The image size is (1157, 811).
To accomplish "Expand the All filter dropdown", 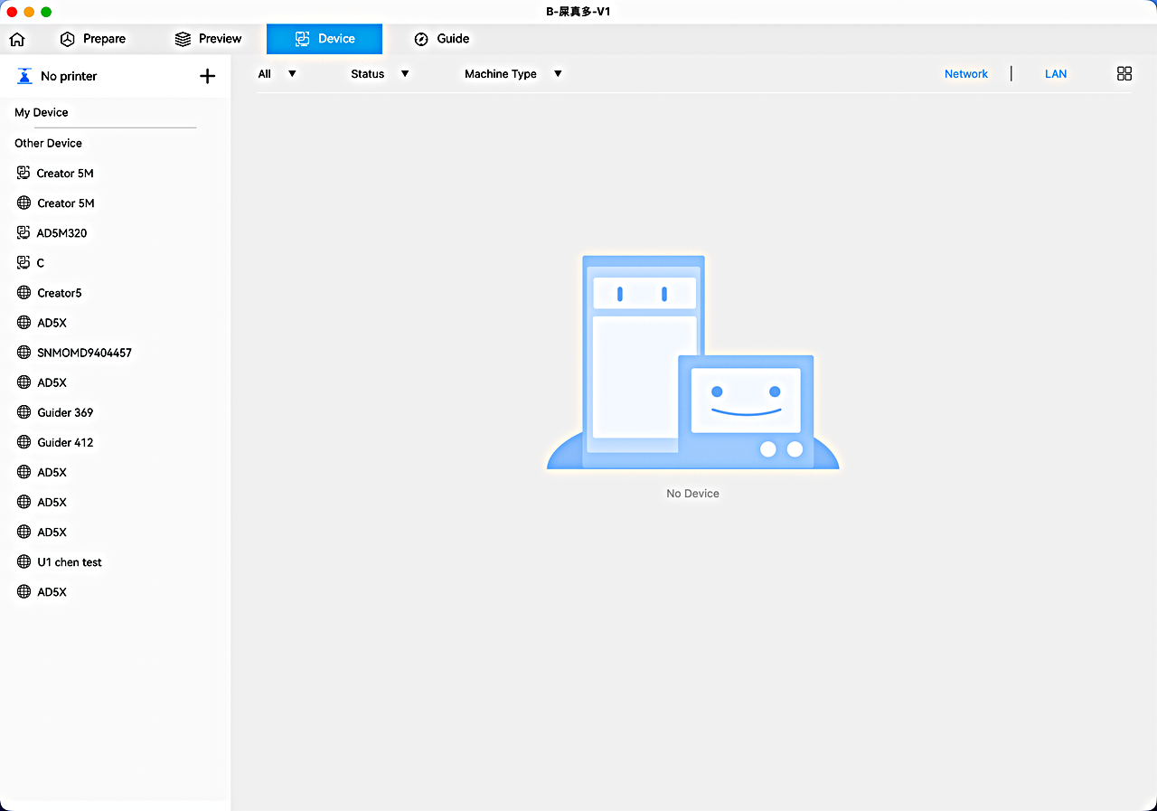I will (x=277, y=74).
